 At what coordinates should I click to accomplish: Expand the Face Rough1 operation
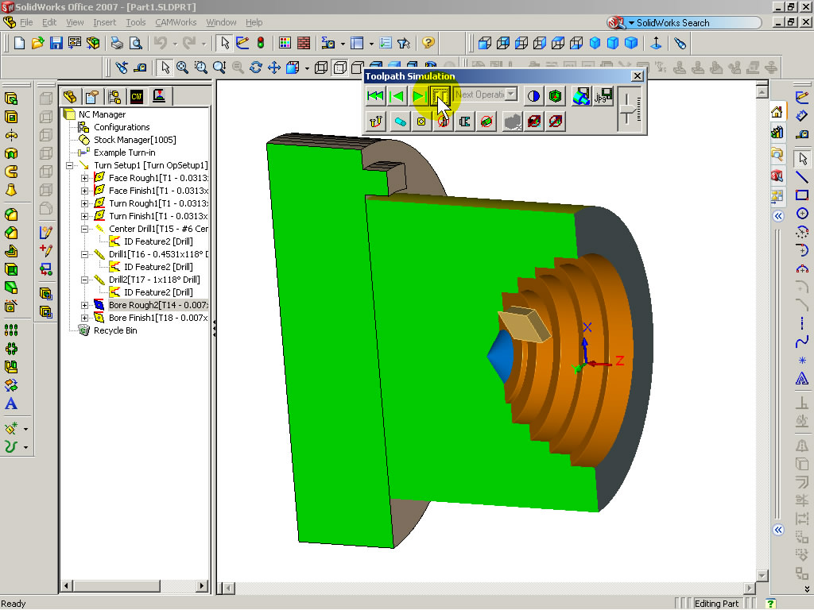pos(84,178)
